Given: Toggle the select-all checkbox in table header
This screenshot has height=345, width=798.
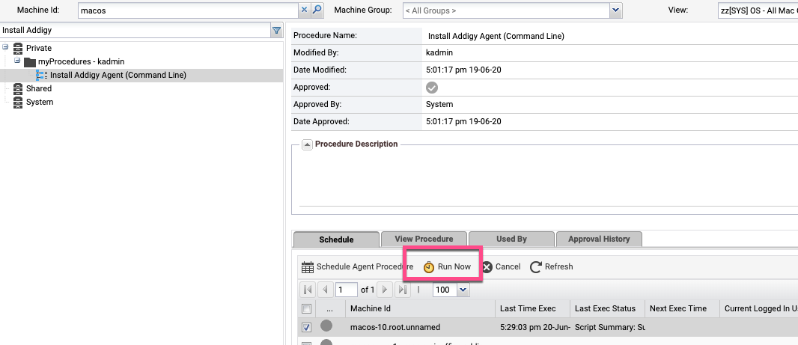Looking at the screenshot, I should coord(306,308).
